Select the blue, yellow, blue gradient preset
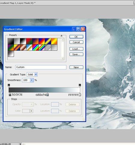This screenshot has width=135, height=145. click(x=48, y=41)
